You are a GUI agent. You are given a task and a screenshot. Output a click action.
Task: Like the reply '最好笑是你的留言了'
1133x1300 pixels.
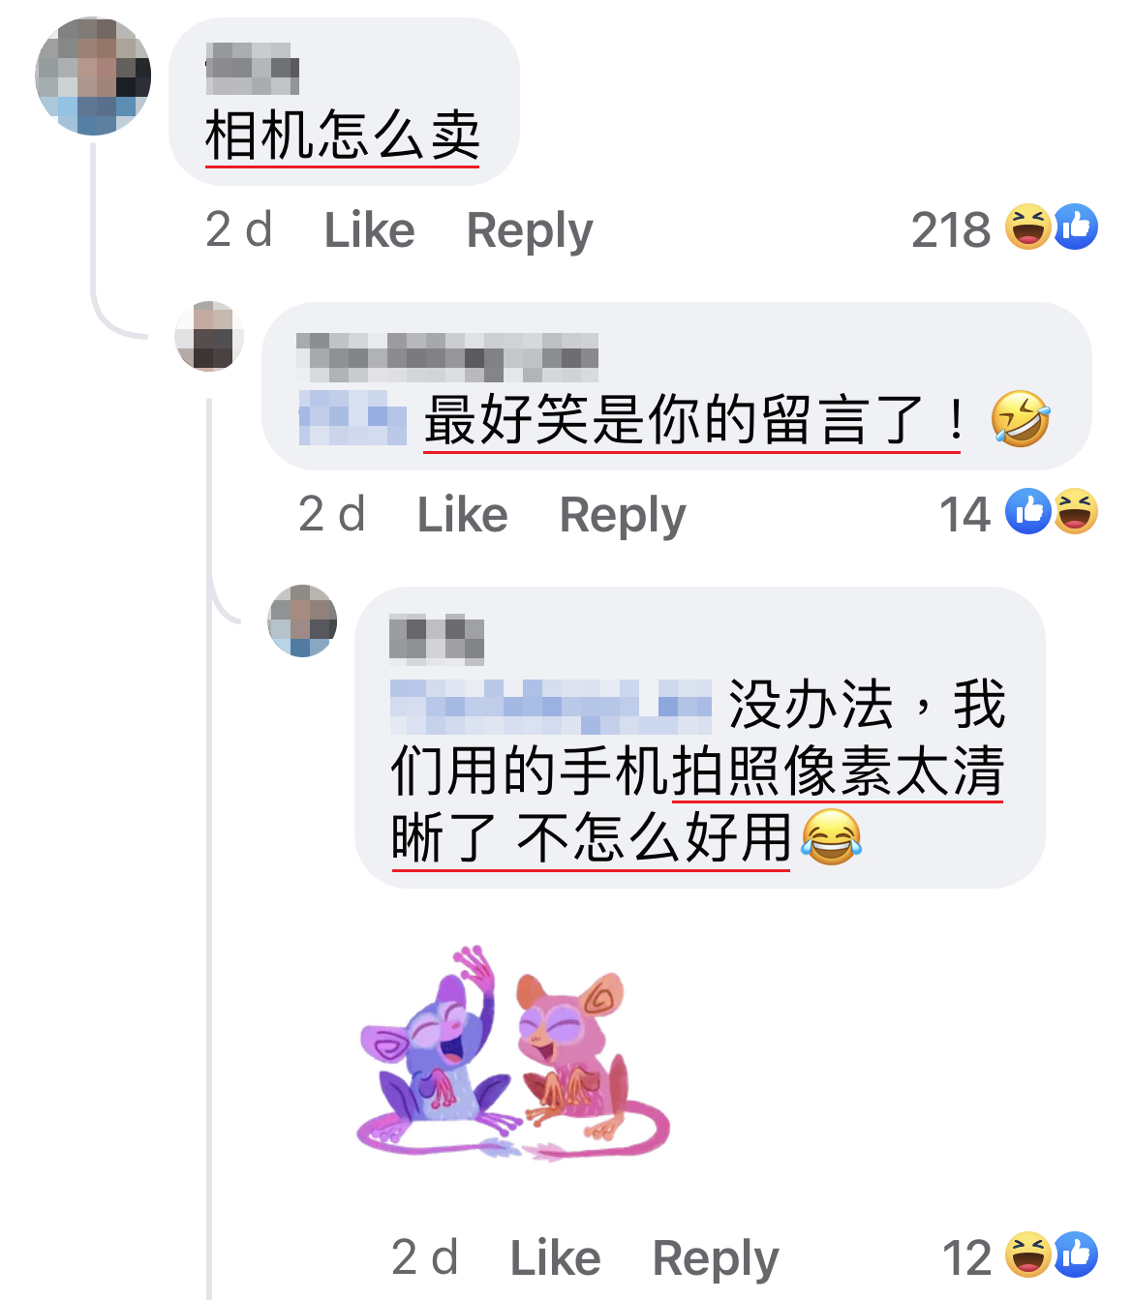(462, 515)
